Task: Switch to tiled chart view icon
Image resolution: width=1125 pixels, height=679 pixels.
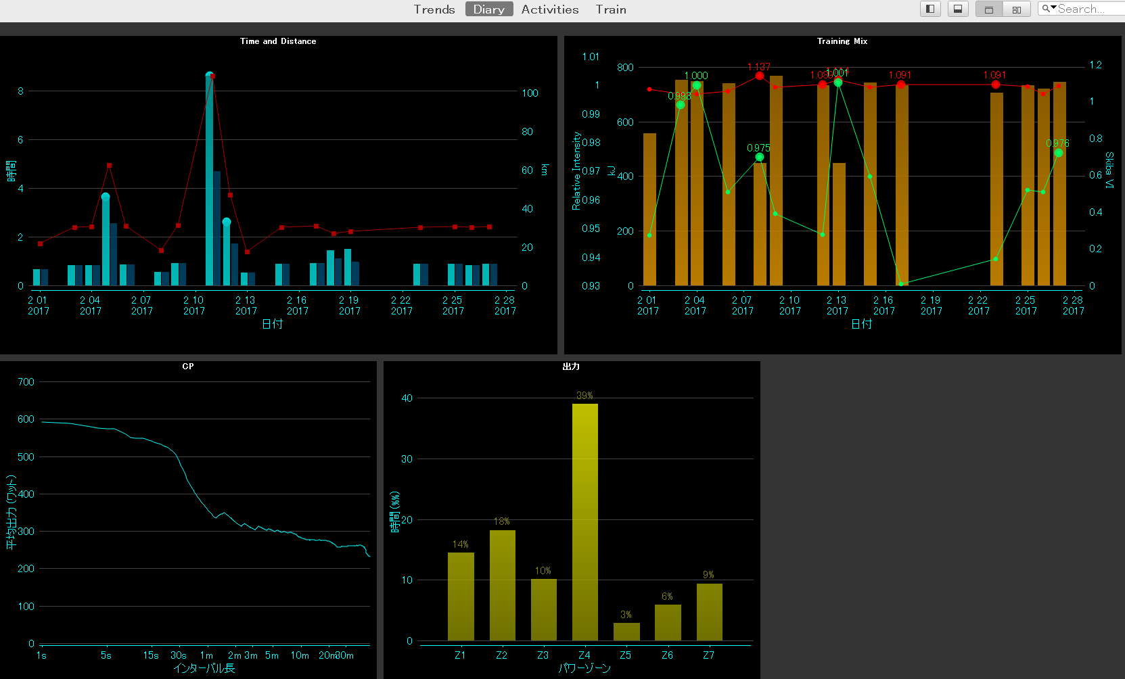Action: pyautogui.click(x=1016, y=9)
